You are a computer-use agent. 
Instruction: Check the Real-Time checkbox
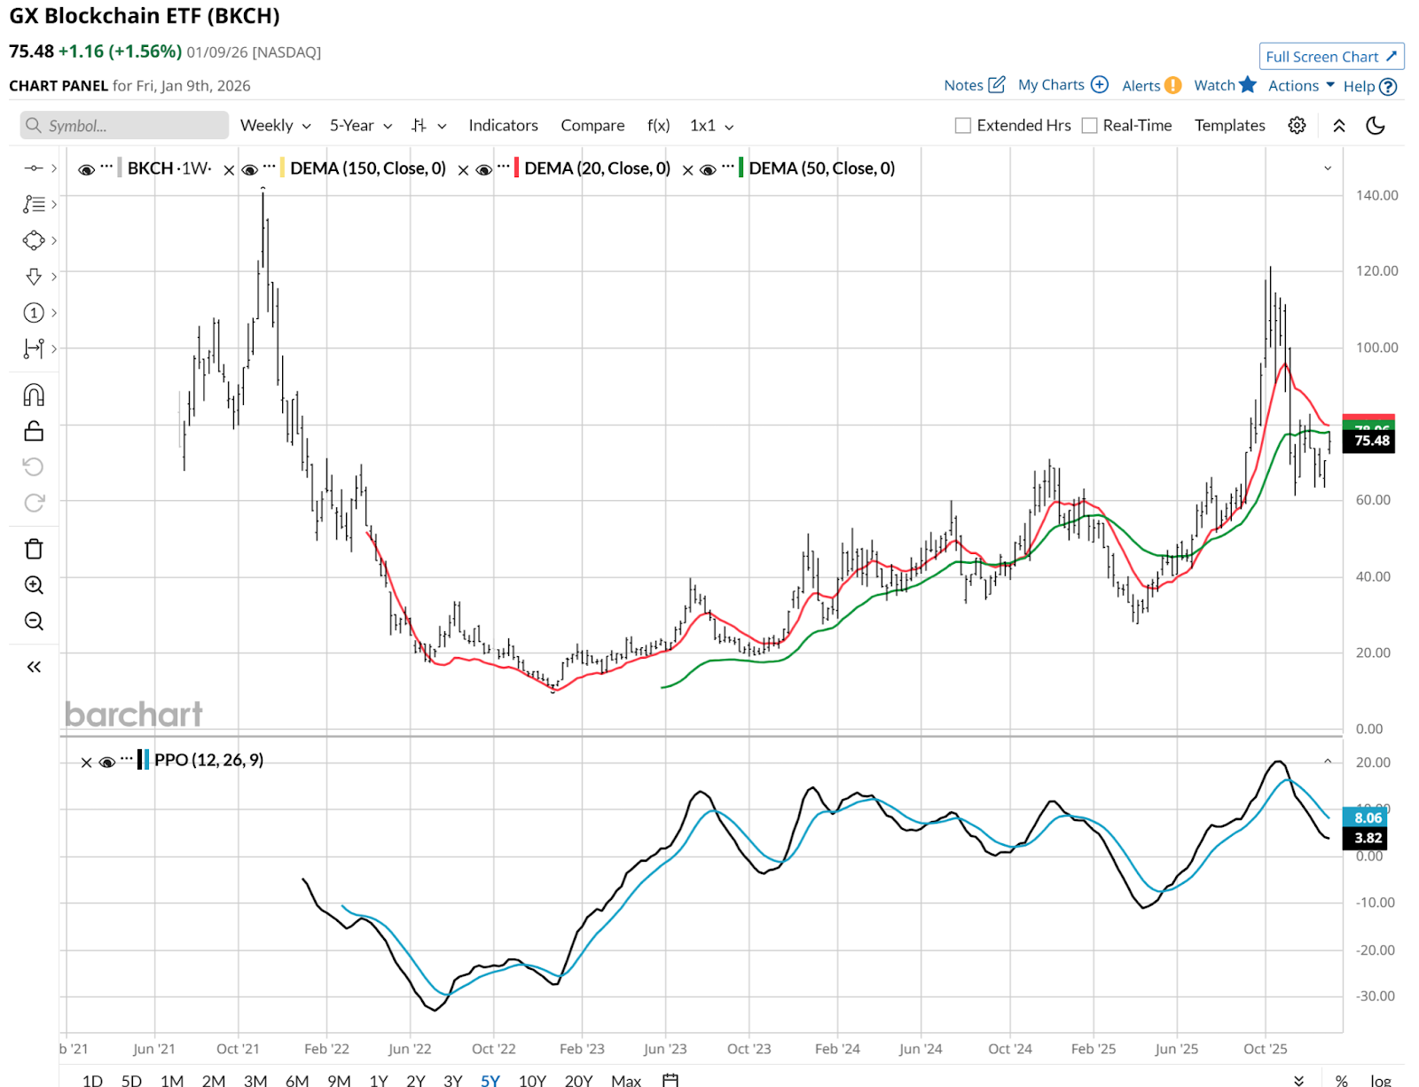[x=1089, y=126]
